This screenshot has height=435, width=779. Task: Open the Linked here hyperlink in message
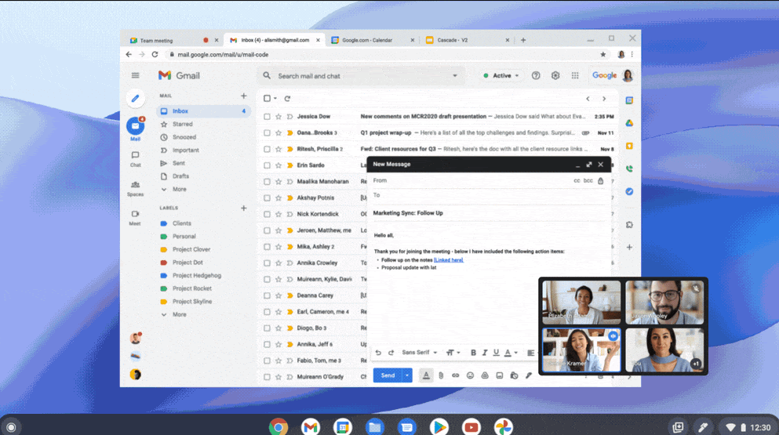coord(448,259)
